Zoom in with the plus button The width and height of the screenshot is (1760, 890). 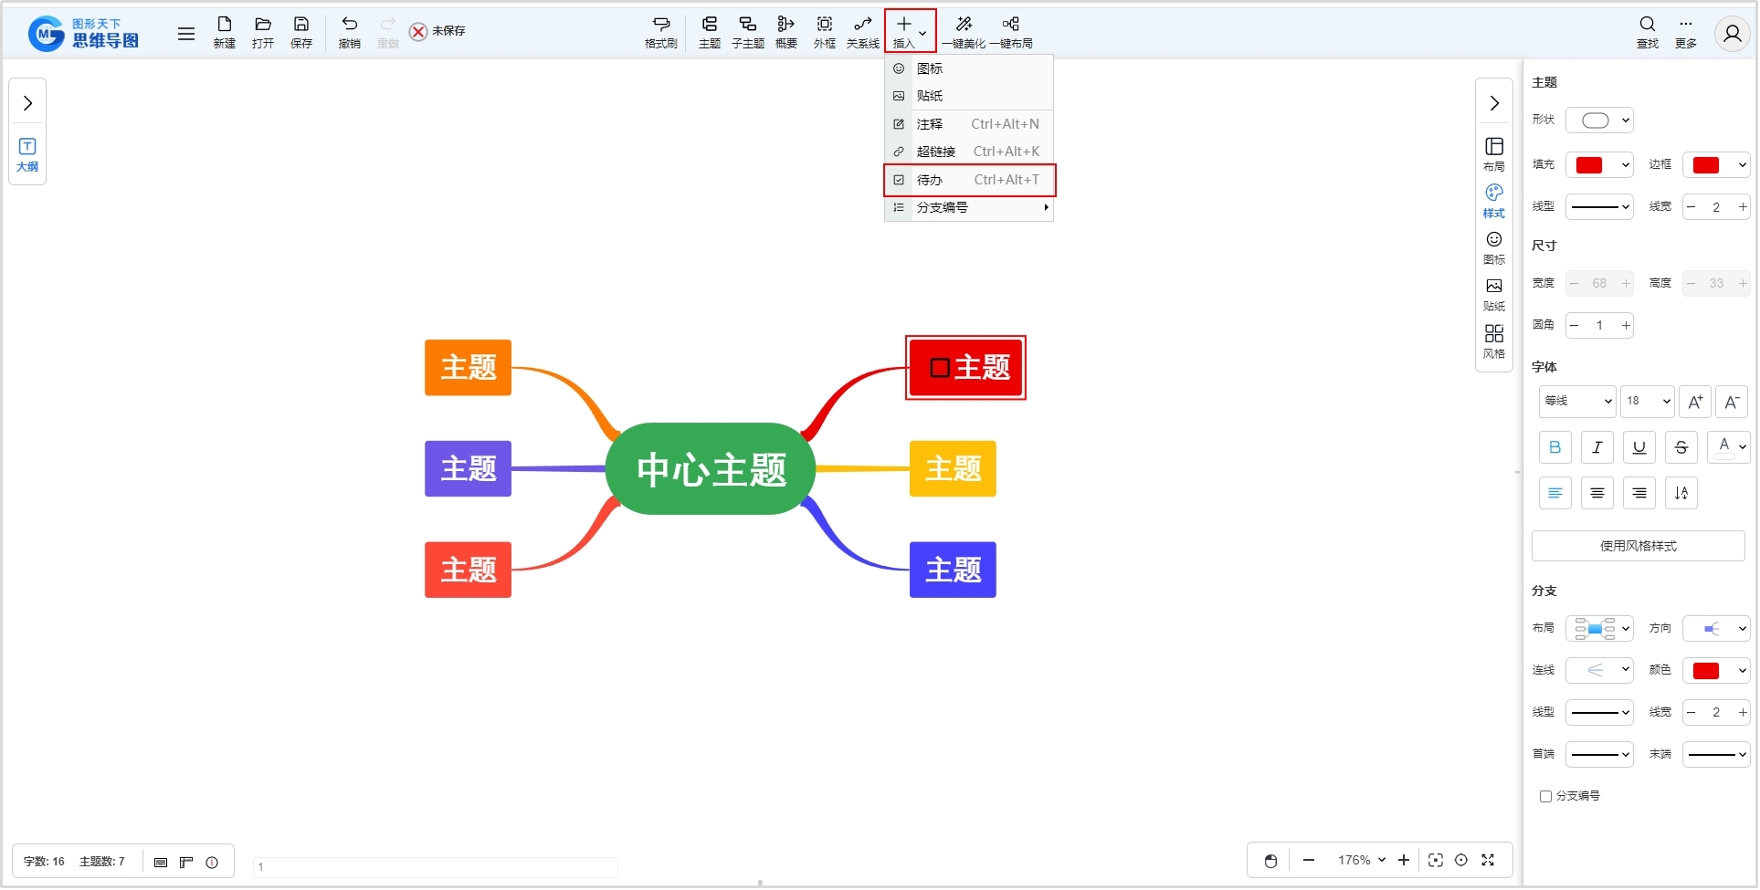click(1404, 861)
